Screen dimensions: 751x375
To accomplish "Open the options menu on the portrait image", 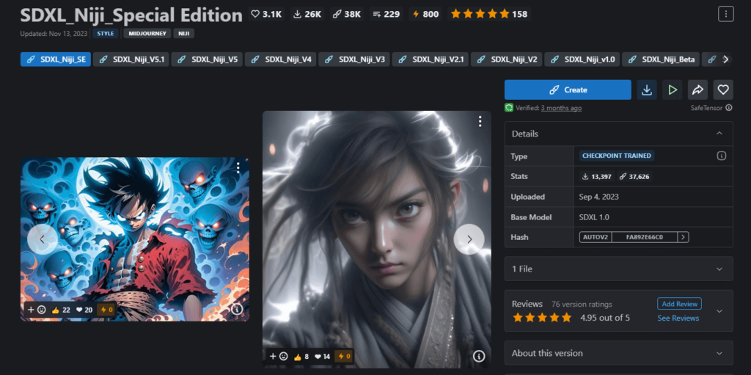I will (480, 121).
